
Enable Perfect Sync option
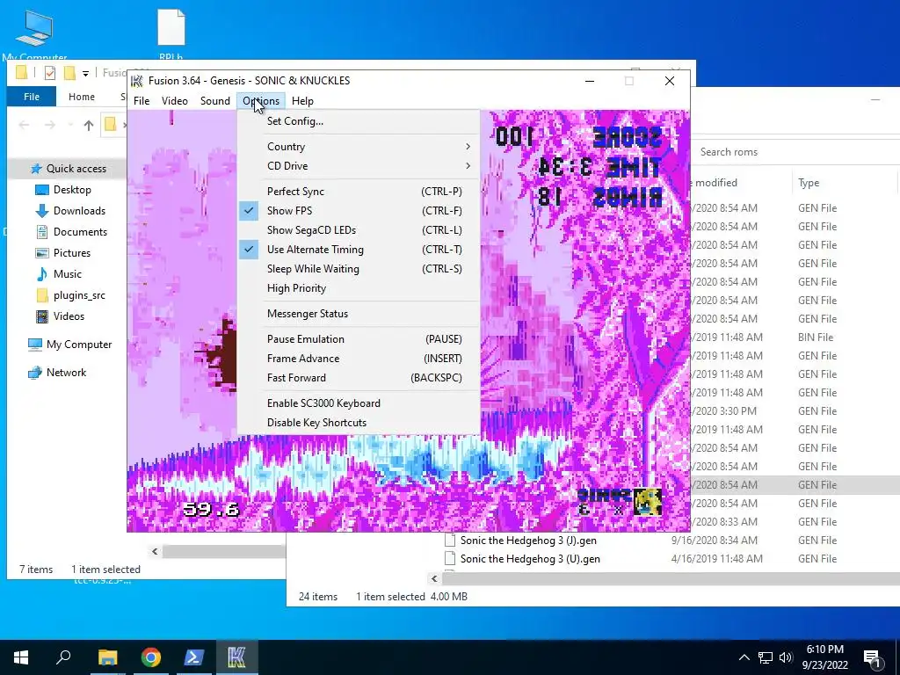click(359, 191)
